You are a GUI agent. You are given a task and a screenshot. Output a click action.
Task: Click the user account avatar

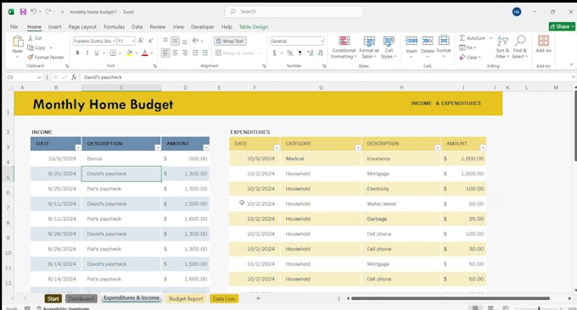(x=517, y=12)
